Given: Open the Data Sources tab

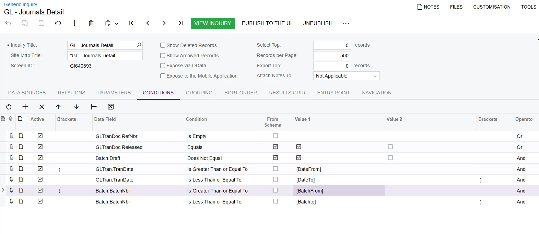Looking at the screenshot, I should pos(27,93).
